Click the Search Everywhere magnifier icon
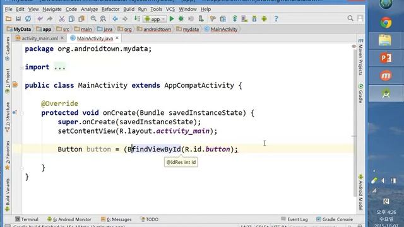404x227 pixels. click(x=350, y=18)
